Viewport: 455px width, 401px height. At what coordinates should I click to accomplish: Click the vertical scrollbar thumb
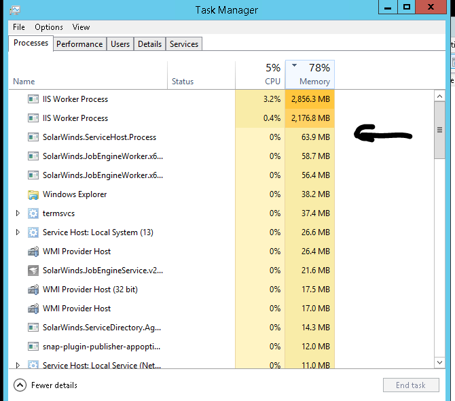[x=439, y=130]
